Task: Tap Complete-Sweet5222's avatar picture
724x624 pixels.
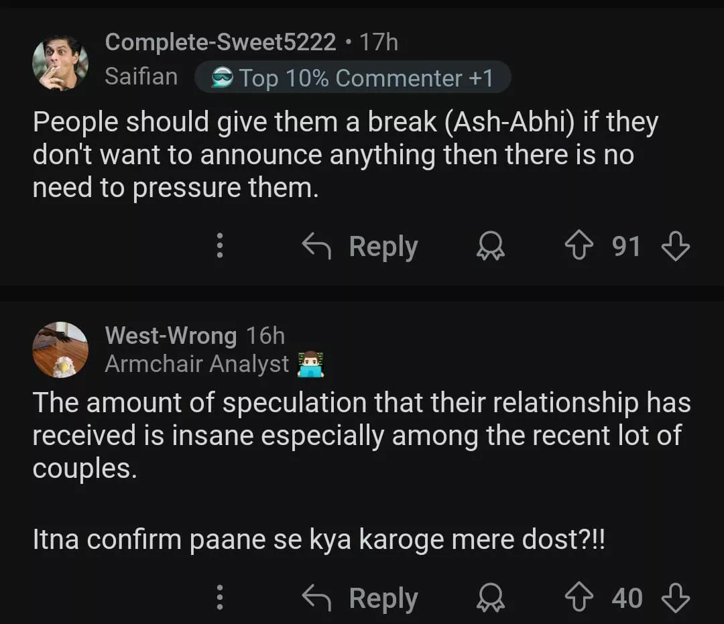Action: tap(60, 62)
